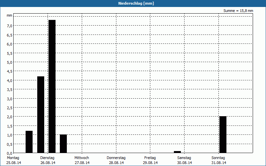Click the Sunday 2,0 mm precipitation bar
Viewport: 266px width, 166px height.
(223, 135)
